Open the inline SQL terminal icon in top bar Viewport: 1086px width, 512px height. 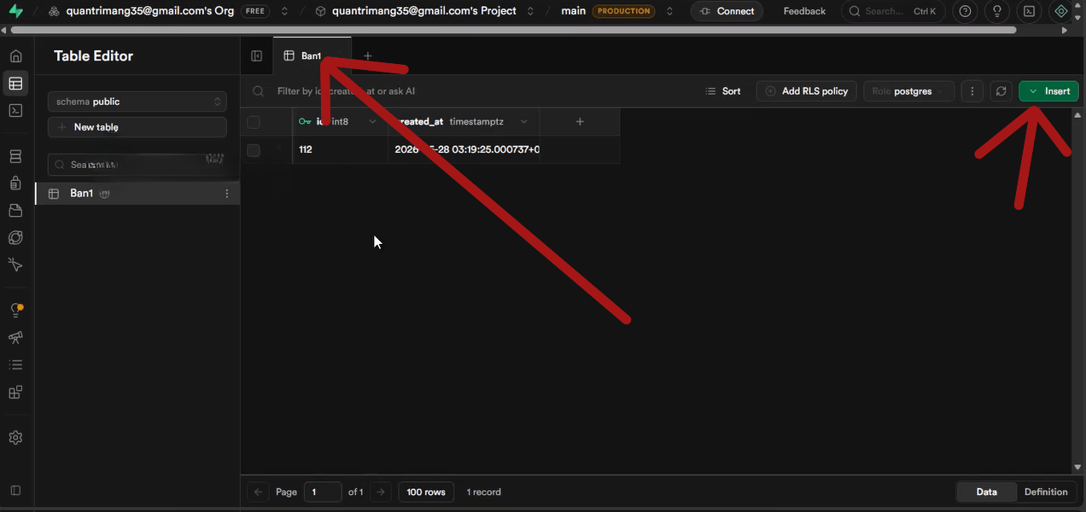point(1030,11)
